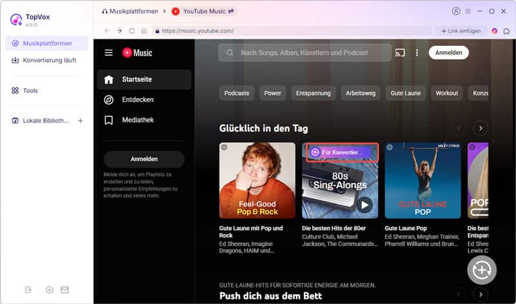516x304 pixels.
Task: Select the Arbeitsweg chip
Action: 361,93
